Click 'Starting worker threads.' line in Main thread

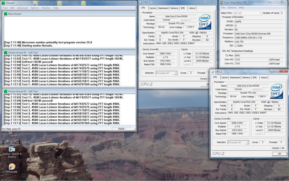point(29,46)
